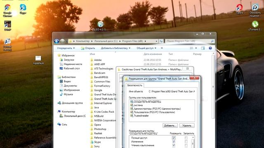Image resolution: width=264 pixels, height=148 pixels.
Task: Toggle allow checkbox for Полный доступ
Action: 174,138
